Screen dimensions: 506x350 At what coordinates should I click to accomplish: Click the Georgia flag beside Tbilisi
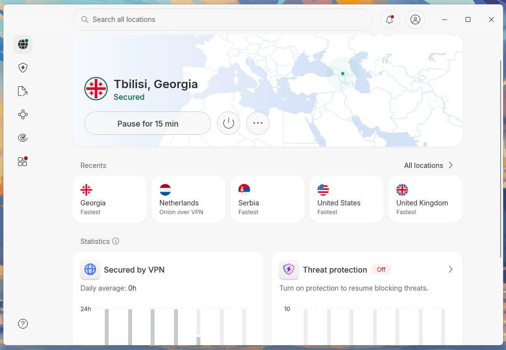click(96, 89)
